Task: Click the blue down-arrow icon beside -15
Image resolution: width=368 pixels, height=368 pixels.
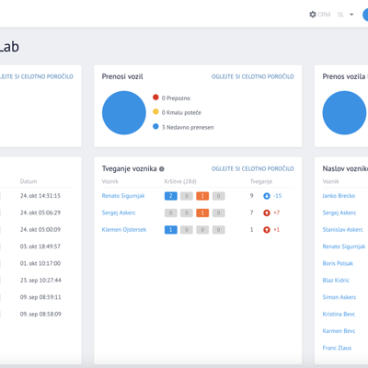Action: pyautogui.click(x=267, y=196)
